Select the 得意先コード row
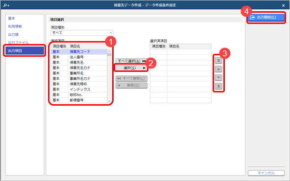This screenshot has height=181, width=290. (x=79, y=52)
